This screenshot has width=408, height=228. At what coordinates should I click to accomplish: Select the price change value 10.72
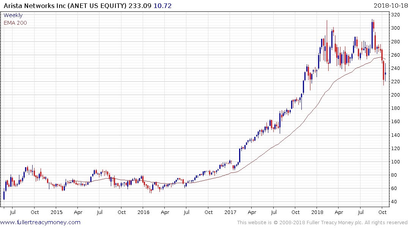pyautogui.click(x=162, y=6)
